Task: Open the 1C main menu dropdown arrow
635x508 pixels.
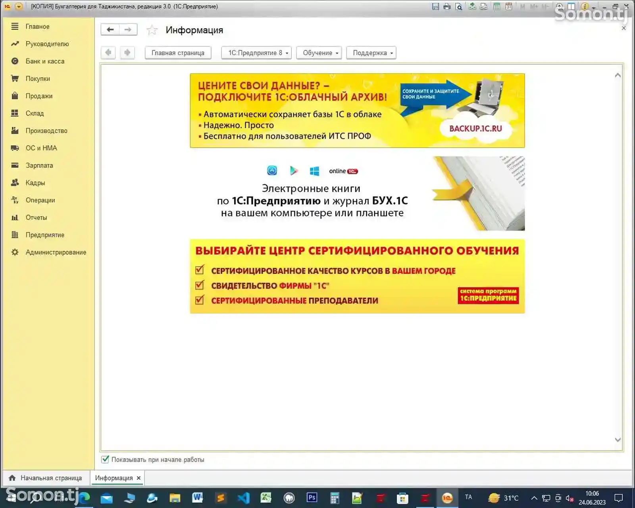Action: point(18,6)
